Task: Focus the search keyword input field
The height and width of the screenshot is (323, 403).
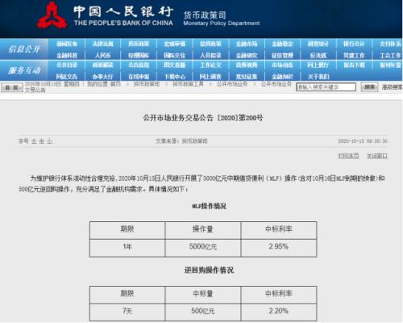Action: pyautogui.click(x=326, y=87)
